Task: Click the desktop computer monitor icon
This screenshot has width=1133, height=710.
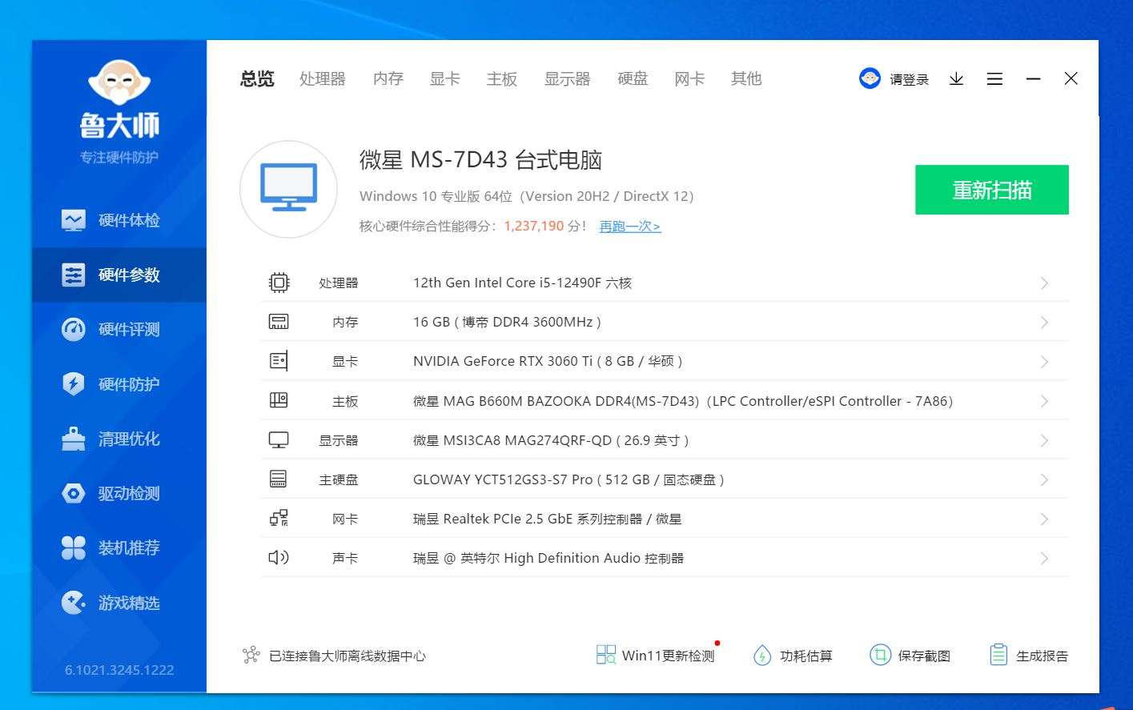Action: click(x=289, y=189)
